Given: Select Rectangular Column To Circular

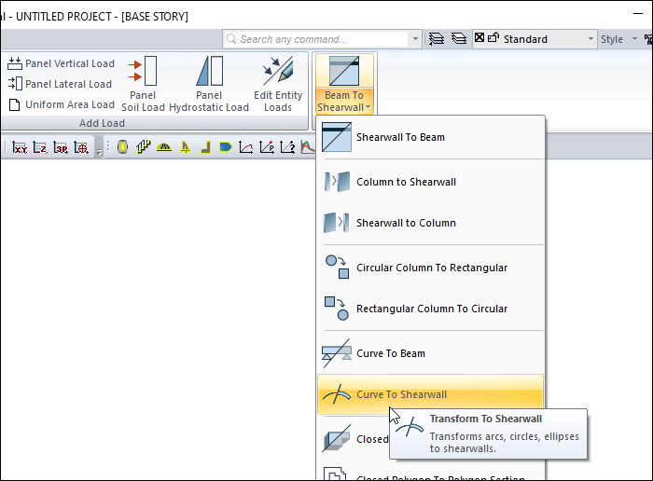Looking at the screenshot, I should (x=431, y=309).
